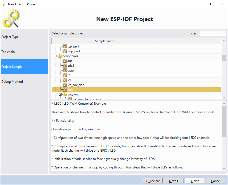Select the i2c sample
Viewport: 228px width, 185px height.
click(x=69, y=75)
